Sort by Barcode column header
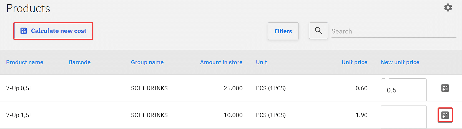 (x=79, y=62)
